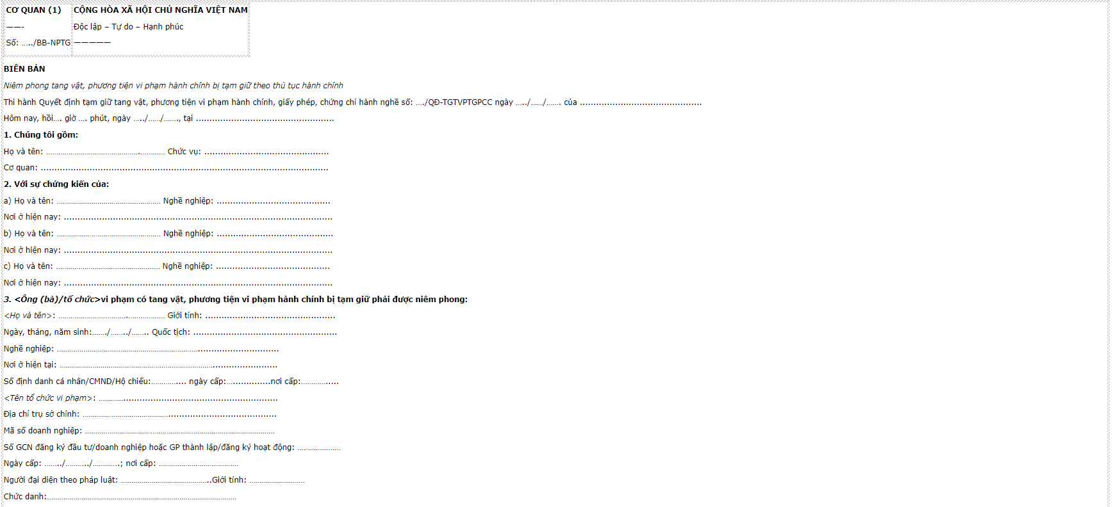
Task: Click the '2. Với sự chứng kiến của:' heading
Action: (x=56, y=184)
